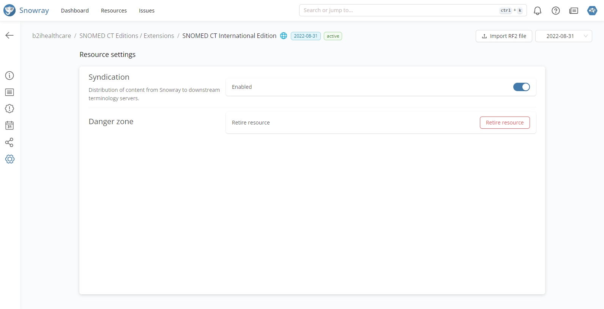Click the back arrow icon
This screenshot has width=604, height=309.
coord(9,35)
